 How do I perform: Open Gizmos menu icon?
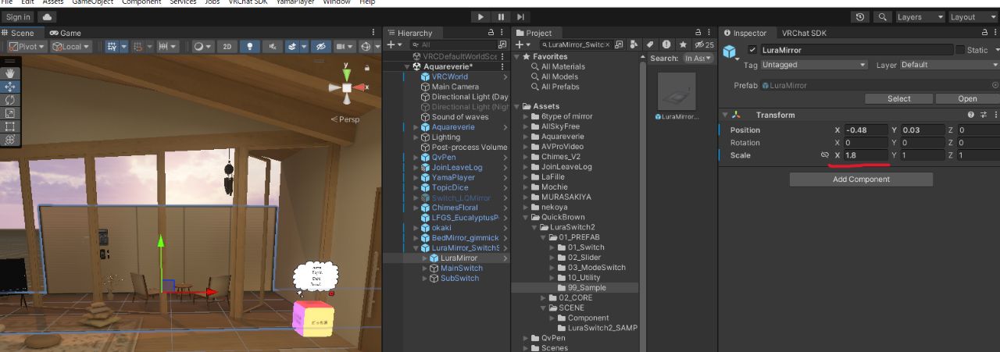coord(365,47)
